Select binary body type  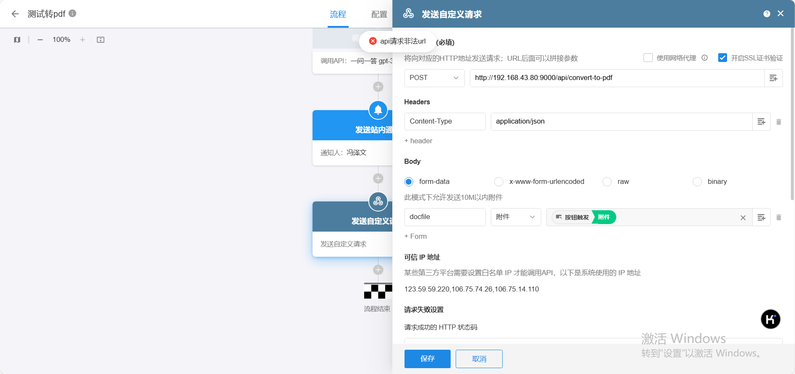click(697, 182)
